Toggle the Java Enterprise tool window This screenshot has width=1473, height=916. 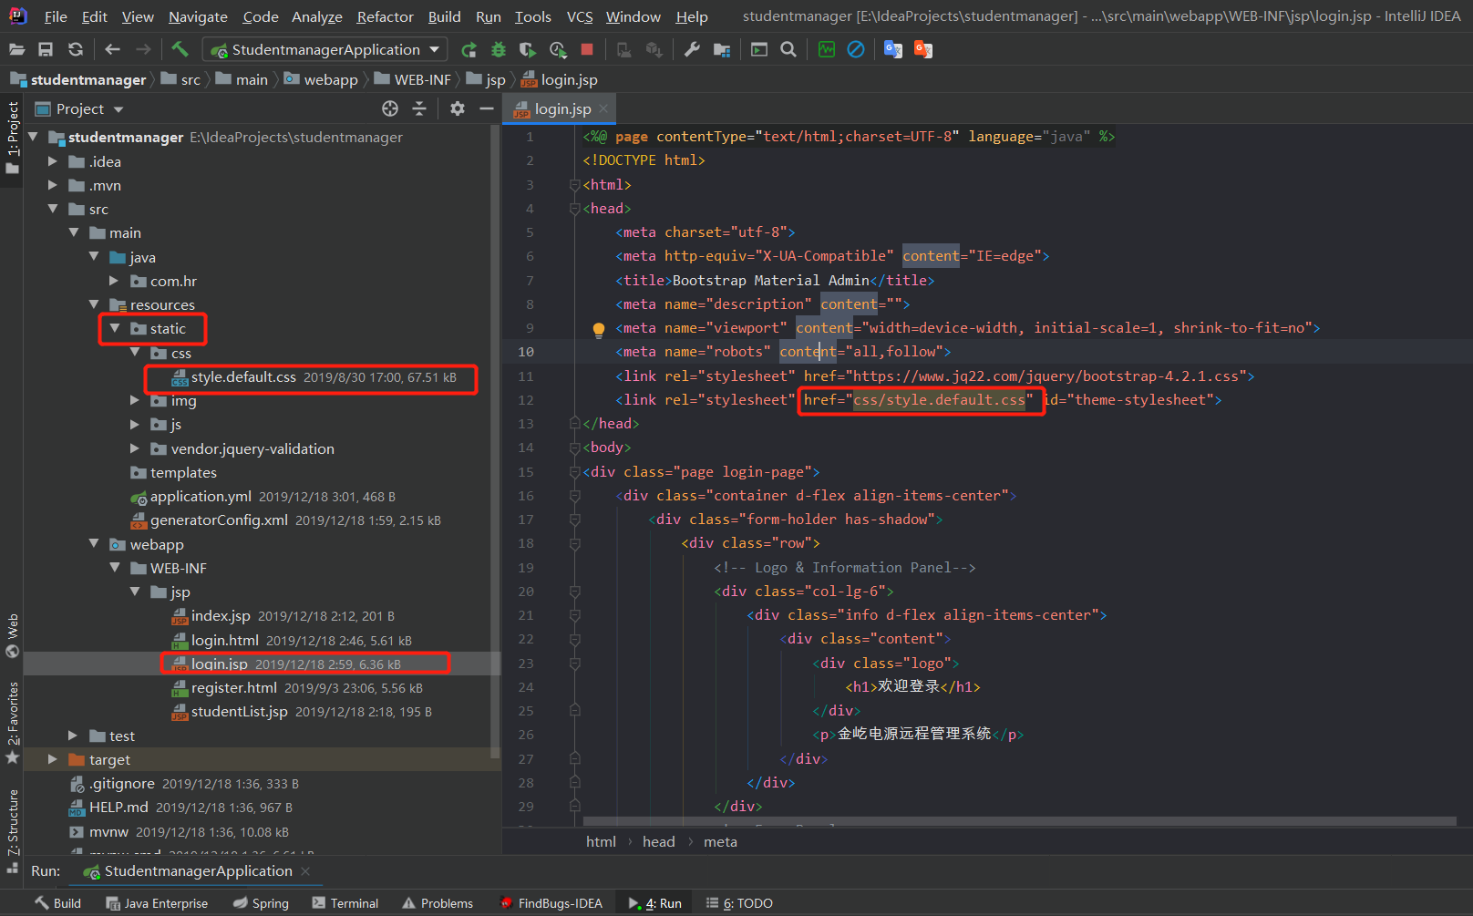(x=157, y=903)
